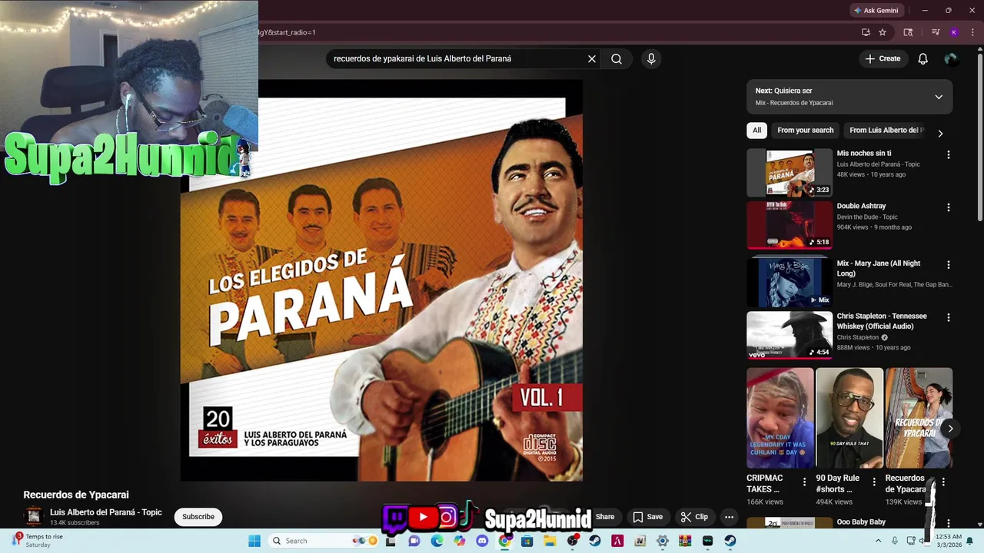Open Settings gear from the taskbar
Screen dimensions: 984x553
click(x=662, y=541)
